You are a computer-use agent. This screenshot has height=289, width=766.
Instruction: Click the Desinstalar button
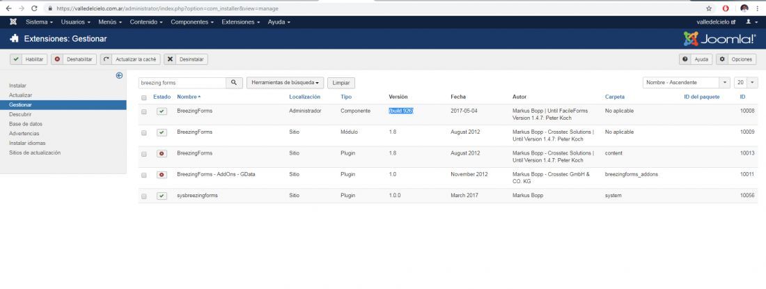click(186, 59)
